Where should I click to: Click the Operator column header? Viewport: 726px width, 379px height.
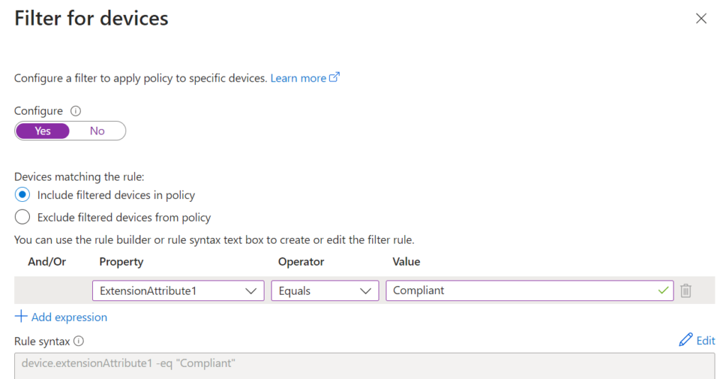click(301, 262)
